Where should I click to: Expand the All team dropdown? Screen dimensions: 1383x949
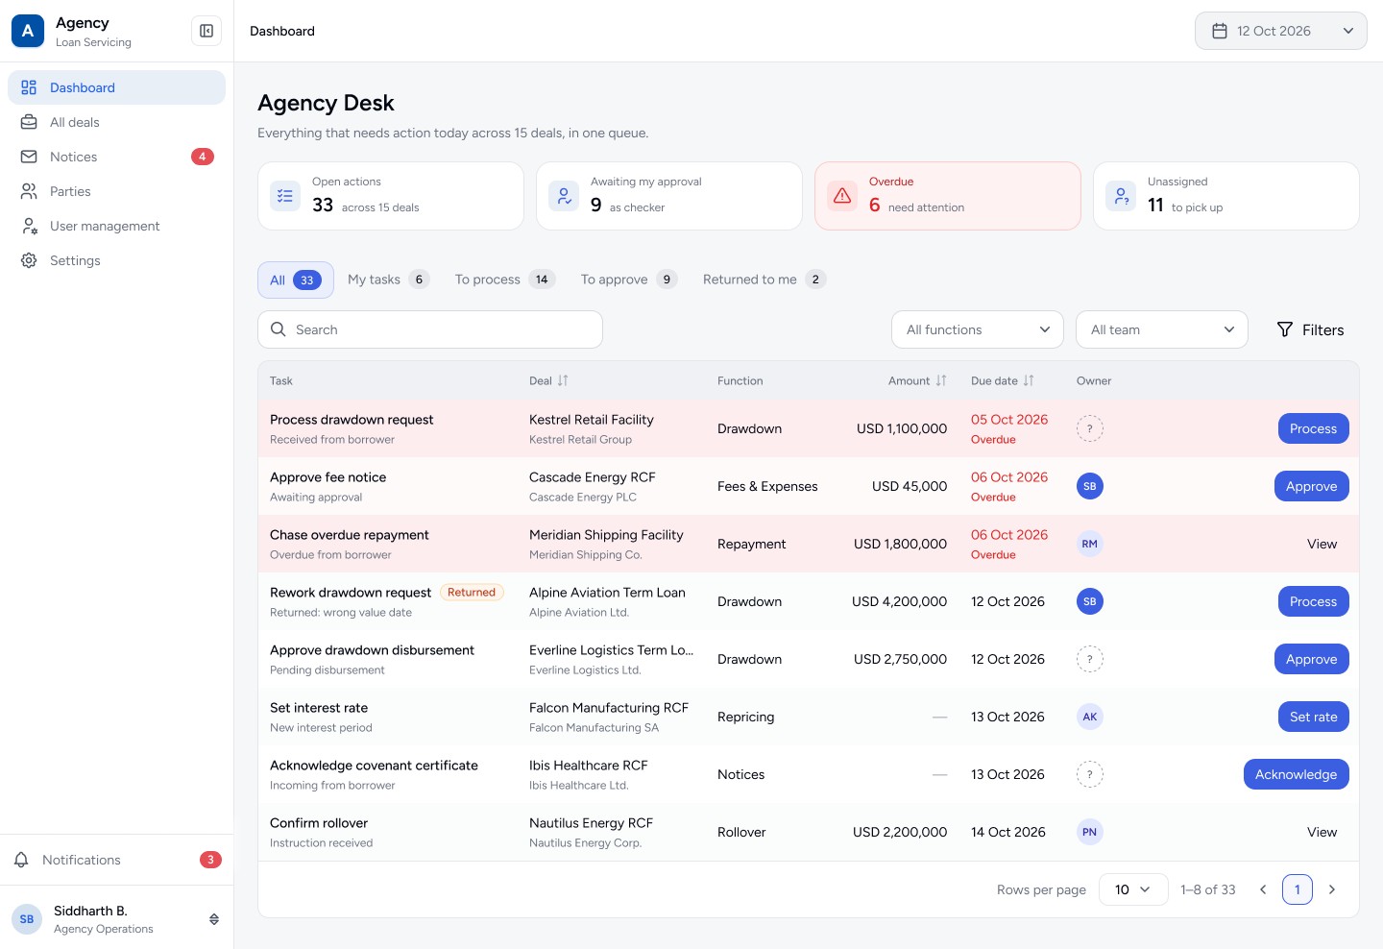[1162, 329]
